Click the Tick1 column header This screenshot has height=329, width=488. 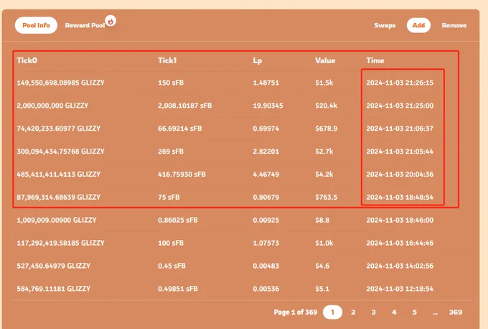167,60
